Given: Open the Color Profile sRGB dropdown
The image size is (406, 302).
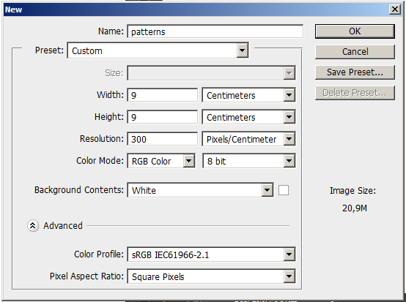Looking at the screenshot, I should (211, 254).
